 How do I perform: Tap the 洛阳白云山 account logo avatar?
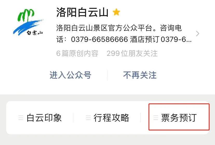pos(28,22)
